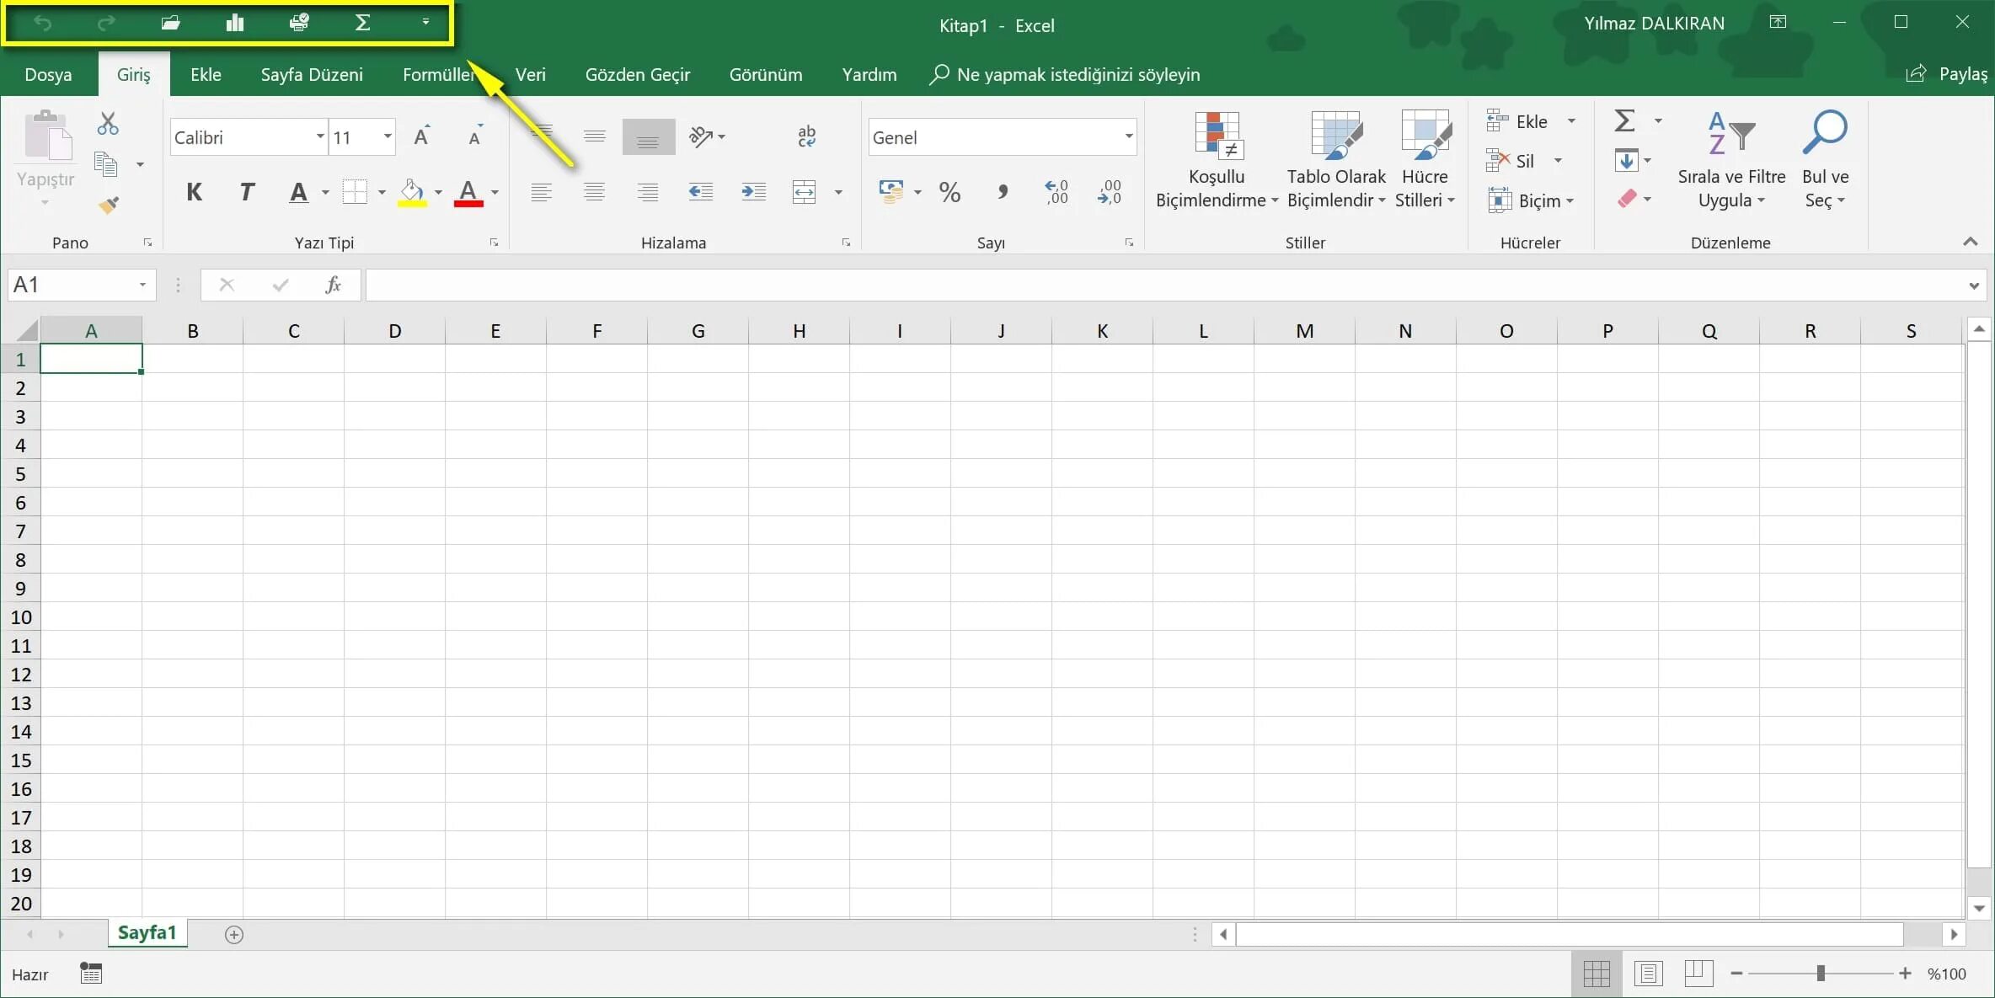The width and height of the screenshot is (1995, 998).
Task: Click the Format Painter brush icon
Action: [x=109, y=205]
